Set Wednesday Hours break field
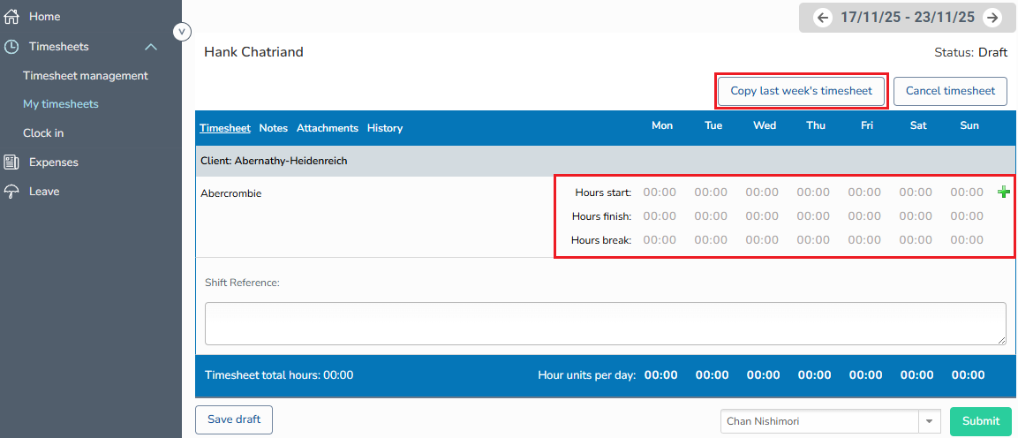The height and width of the screenshot is (438, 1018). click(762, 240)
